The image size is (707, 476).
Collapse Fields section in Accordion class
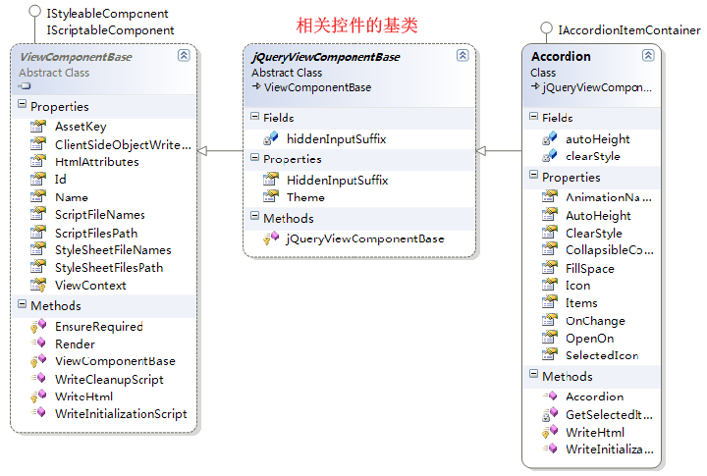[533, 116]
